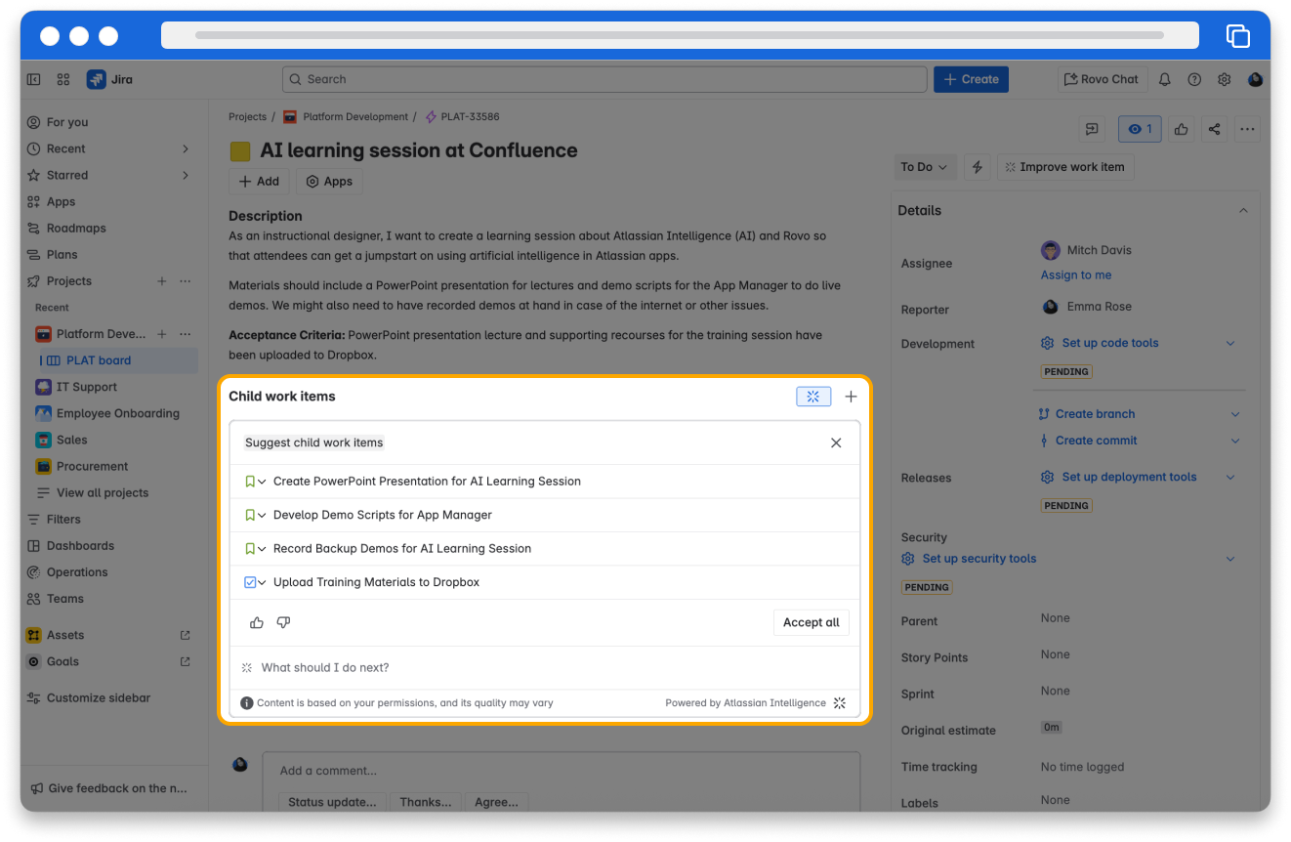Viewport: 1291px width, 842px height.
Task: Change type of Upload Training Materials suggestion
Action: click(255, 582)
